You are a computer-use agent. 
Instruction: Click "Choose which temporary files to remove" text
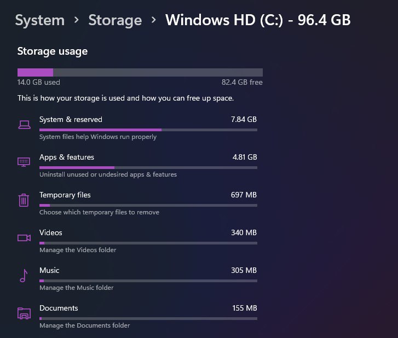99,212
